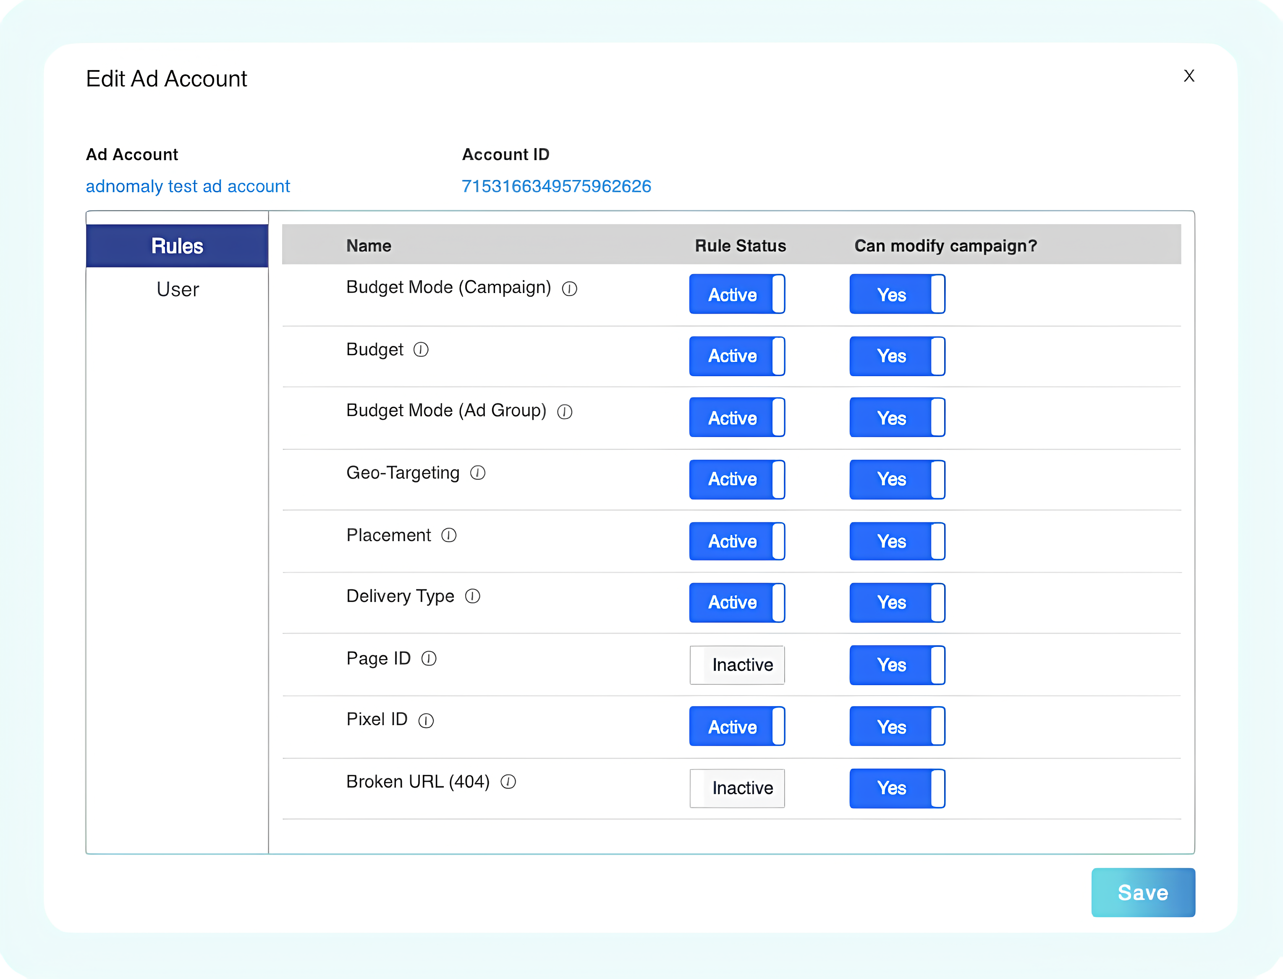Image resolution: width=1283 pixels, height=979 pixels.
Task: Switch to the User tab
Action: (178, 290)
